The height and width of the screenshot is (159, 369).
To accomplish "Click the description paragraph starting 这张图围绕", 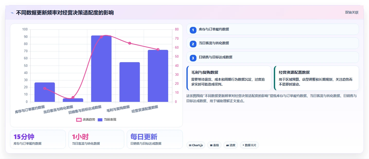I will point(272,98).
